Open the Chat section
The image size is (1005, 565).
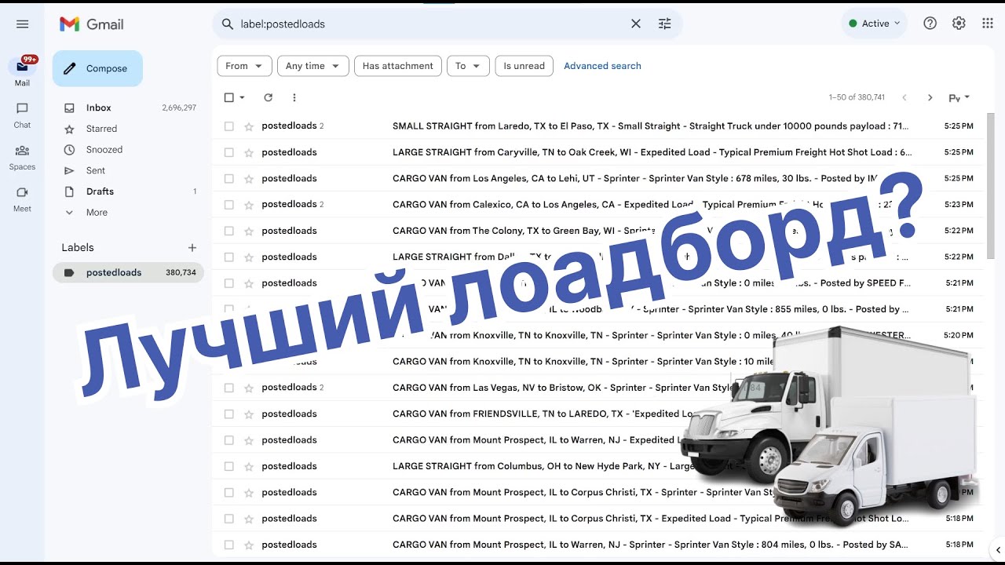coord(22,115)
